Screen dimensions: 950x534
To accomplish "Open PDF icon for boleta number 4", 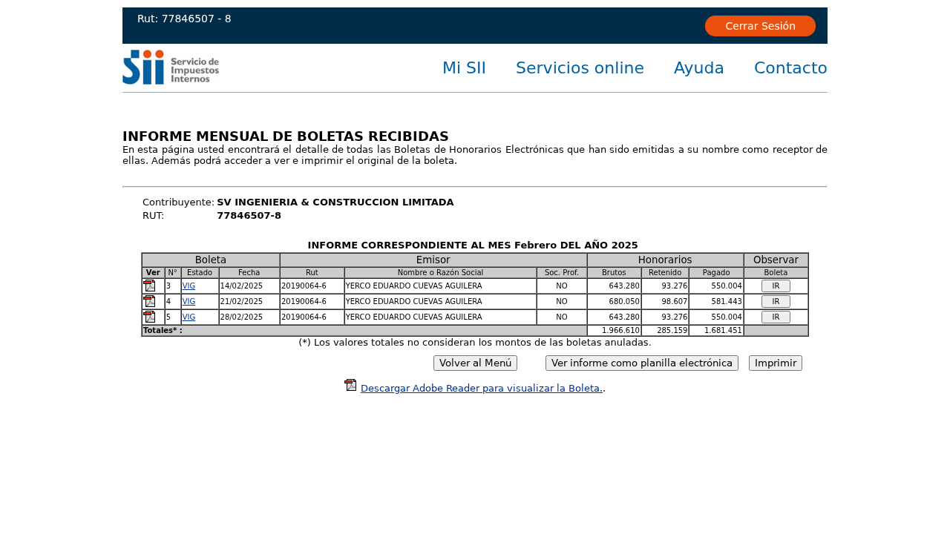I will (149, 301).
